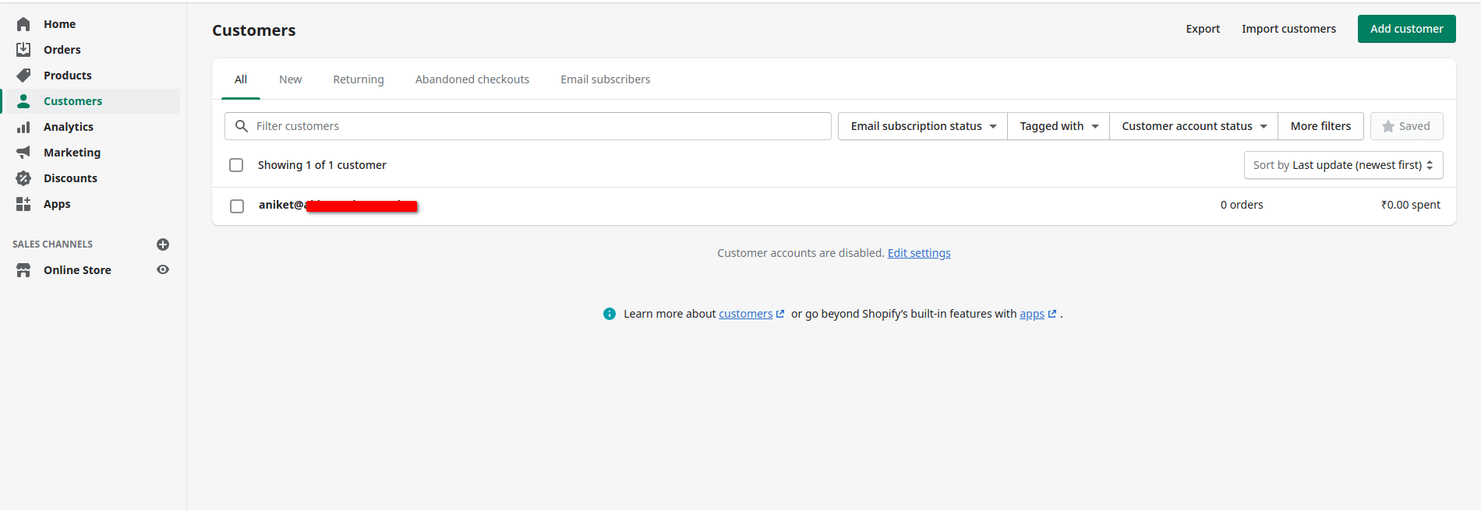Click the SALES CHANNELS heading
1481x510 pixels.
52,244
